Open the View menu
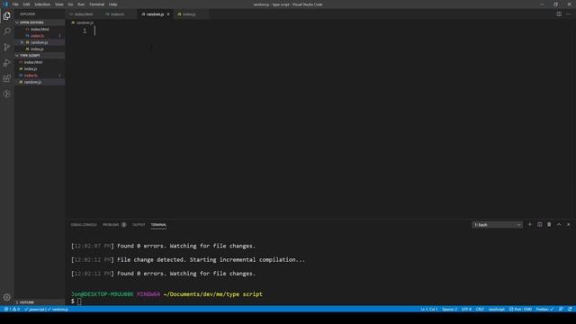 tap(58, 4)
